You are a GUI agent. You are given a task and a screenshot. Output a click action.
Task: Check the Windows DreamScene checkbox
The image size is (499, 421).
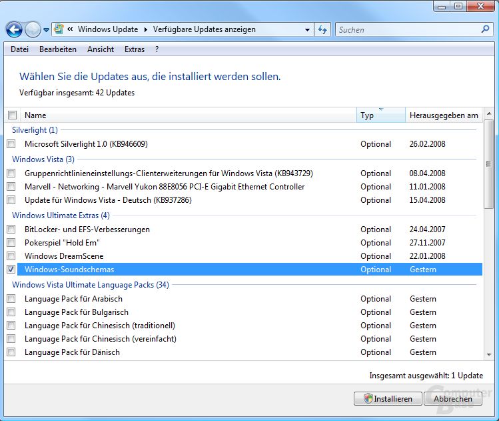(x=11, y=256)
